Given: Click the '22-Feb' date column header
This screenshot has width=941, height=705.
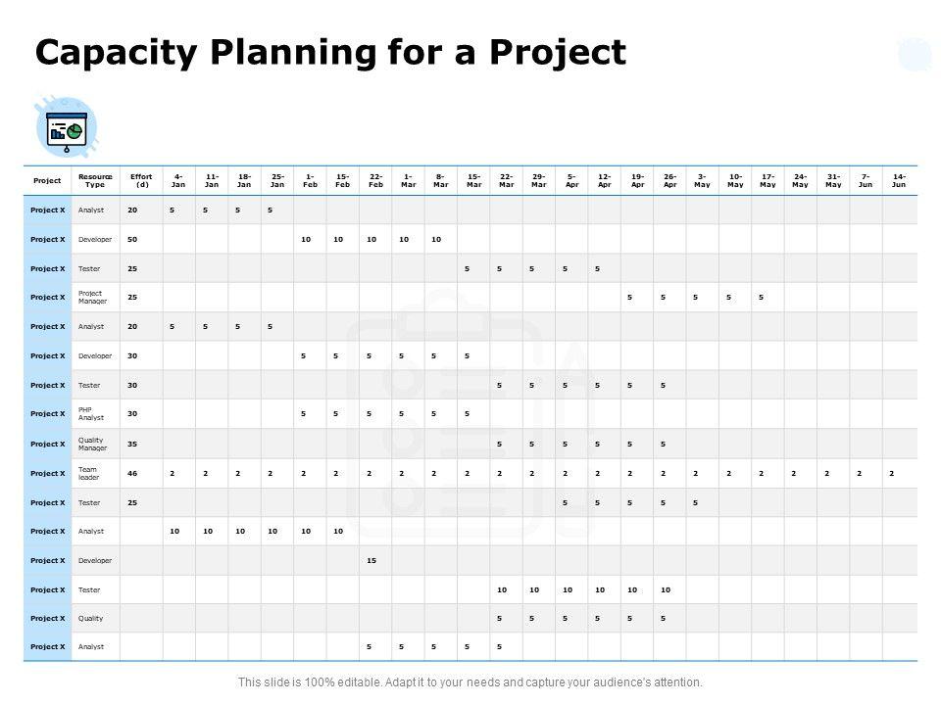Looking at the screenshot, I should 375,180.
